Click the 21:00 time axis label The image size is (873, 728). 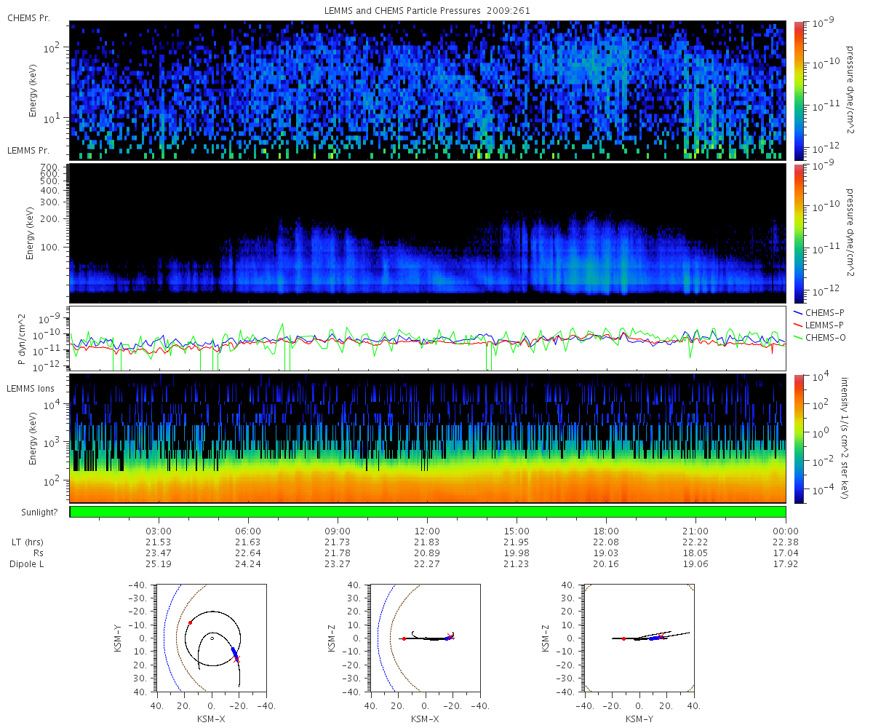coord(696,531)
